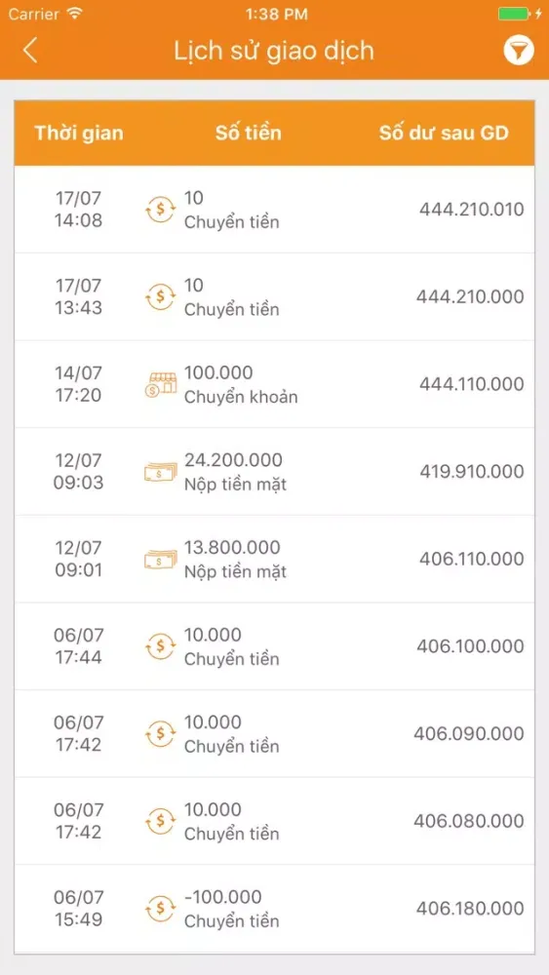Tap the shop icon beside Chuyển khoản 100.000
Screen dimensions: 549x975
tap(161, 384)
